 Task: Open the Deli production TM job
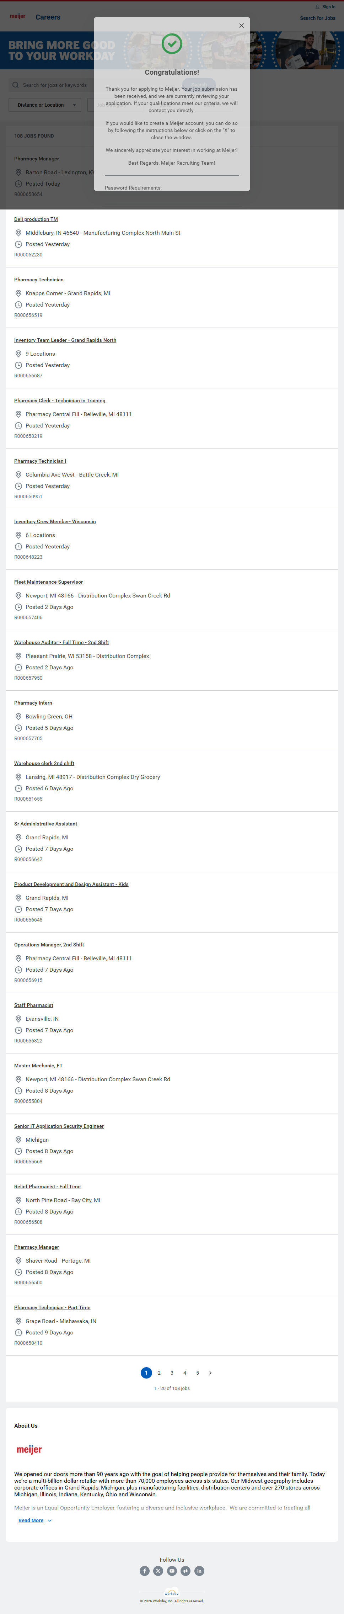[36, 219]
